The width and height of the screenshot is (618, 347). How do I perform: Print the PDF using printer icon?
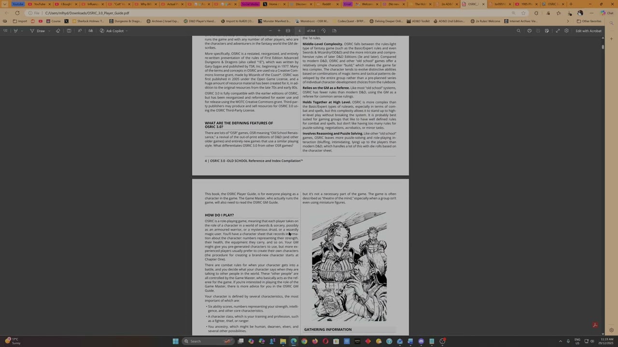tap(530, 31)
